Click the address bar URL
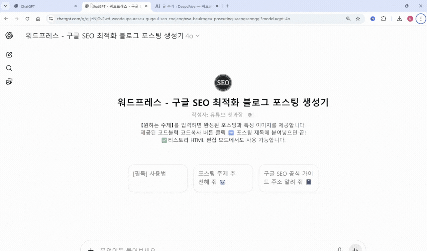This screenshot has width=427, height=251. click(173, 19)
